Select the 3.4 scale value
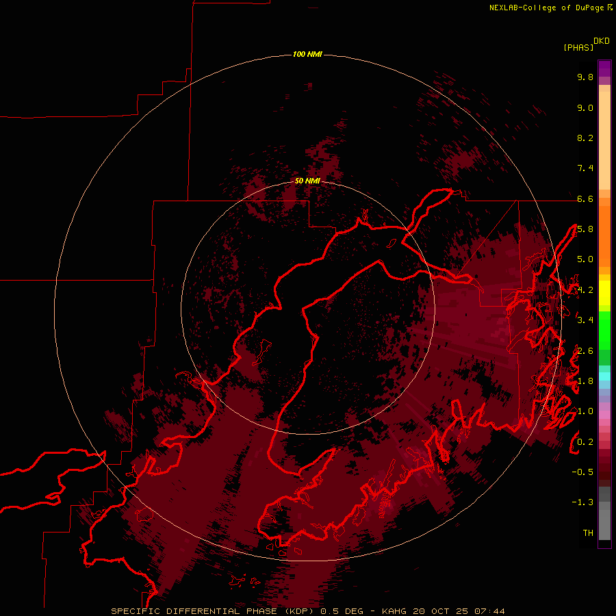This screenshot has width=616, height=616. (585, 320)
